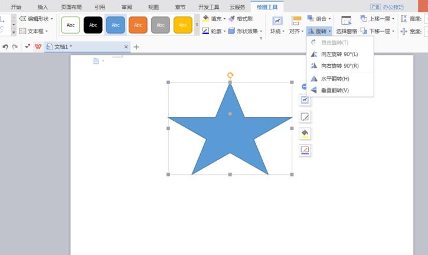The height and width of the screenshot is (255, 428).
Task: Open the 形状效果 dropdown arrow
Action: [x=261, y=31]
